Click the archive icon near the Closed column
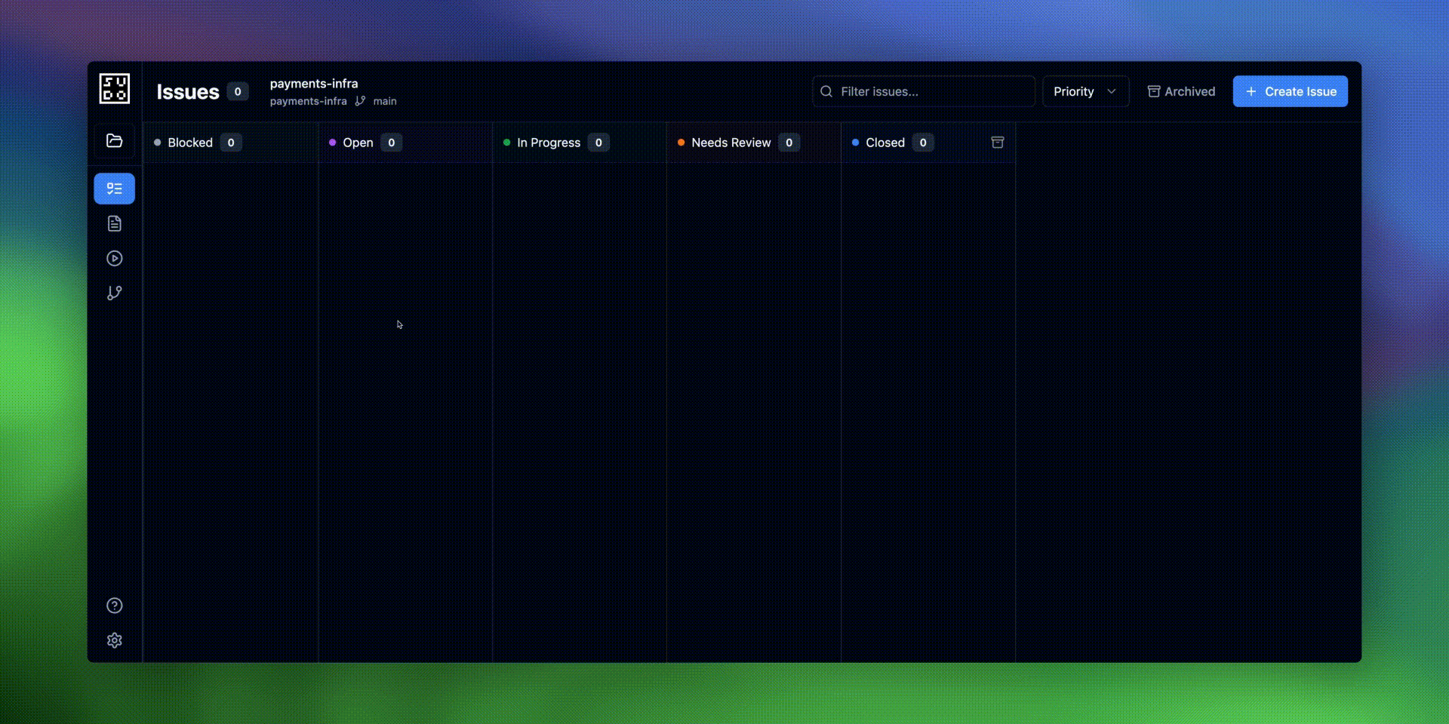1449x724 pixels. coord(998,142)
